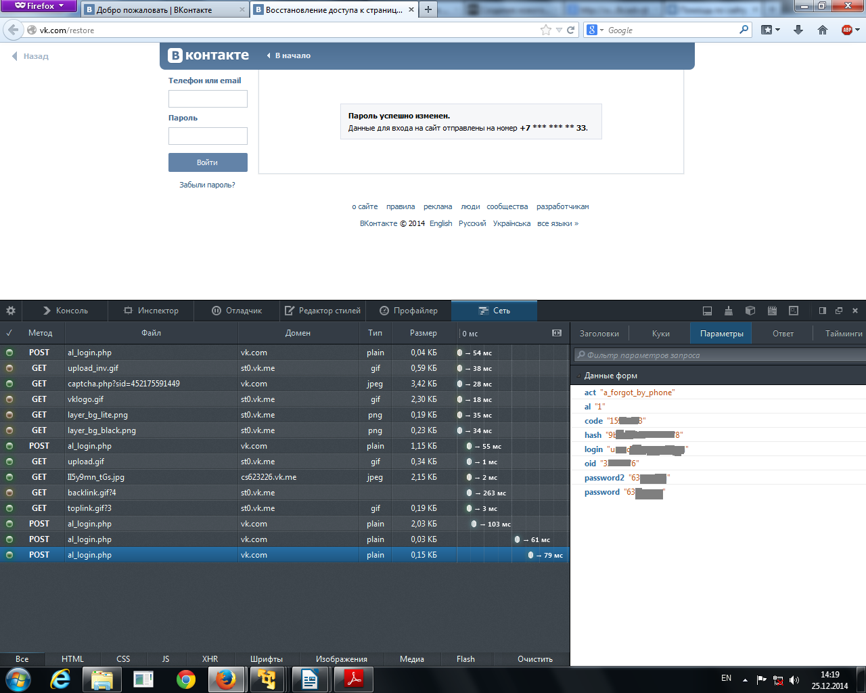Toggle the split console icon
The width and height of the screenshot is (866, 693).
pyautogui.click(x=707, y=311)
